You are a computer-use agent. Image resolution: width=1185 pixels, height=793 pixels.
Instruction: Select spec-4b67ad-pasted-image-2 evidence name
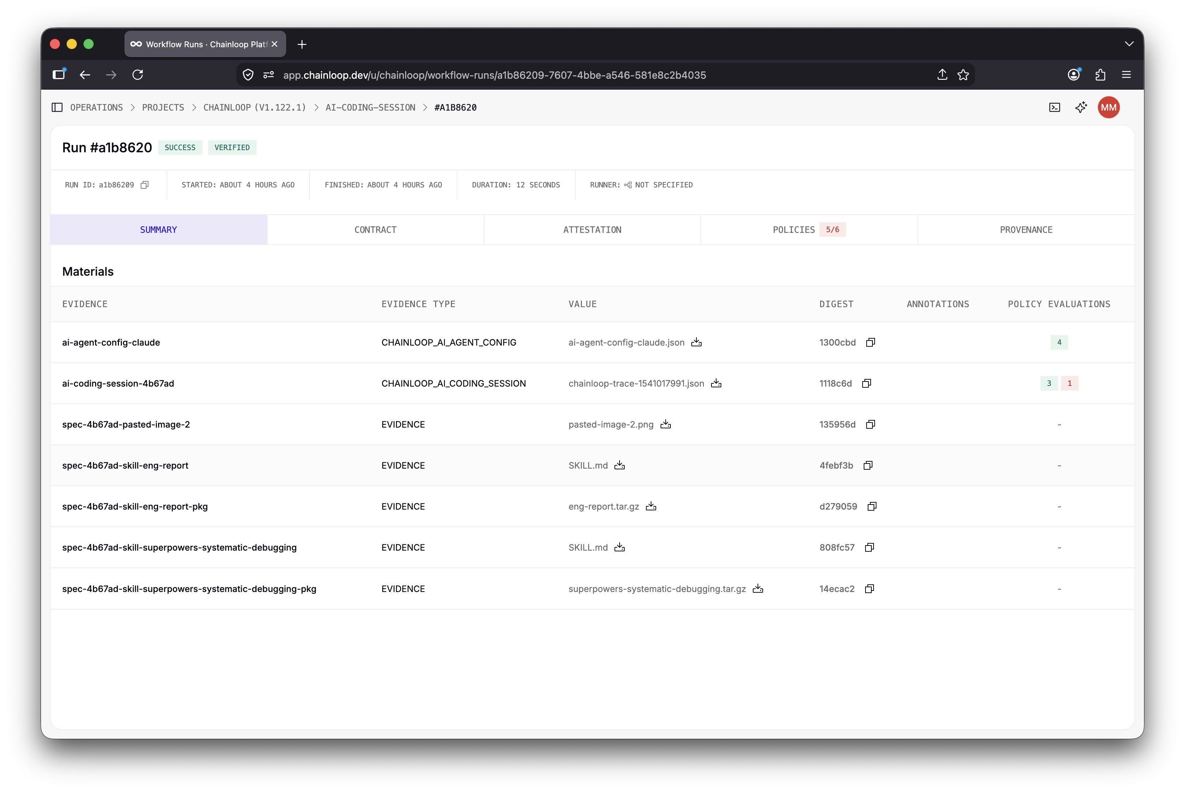tap(126, 424)
